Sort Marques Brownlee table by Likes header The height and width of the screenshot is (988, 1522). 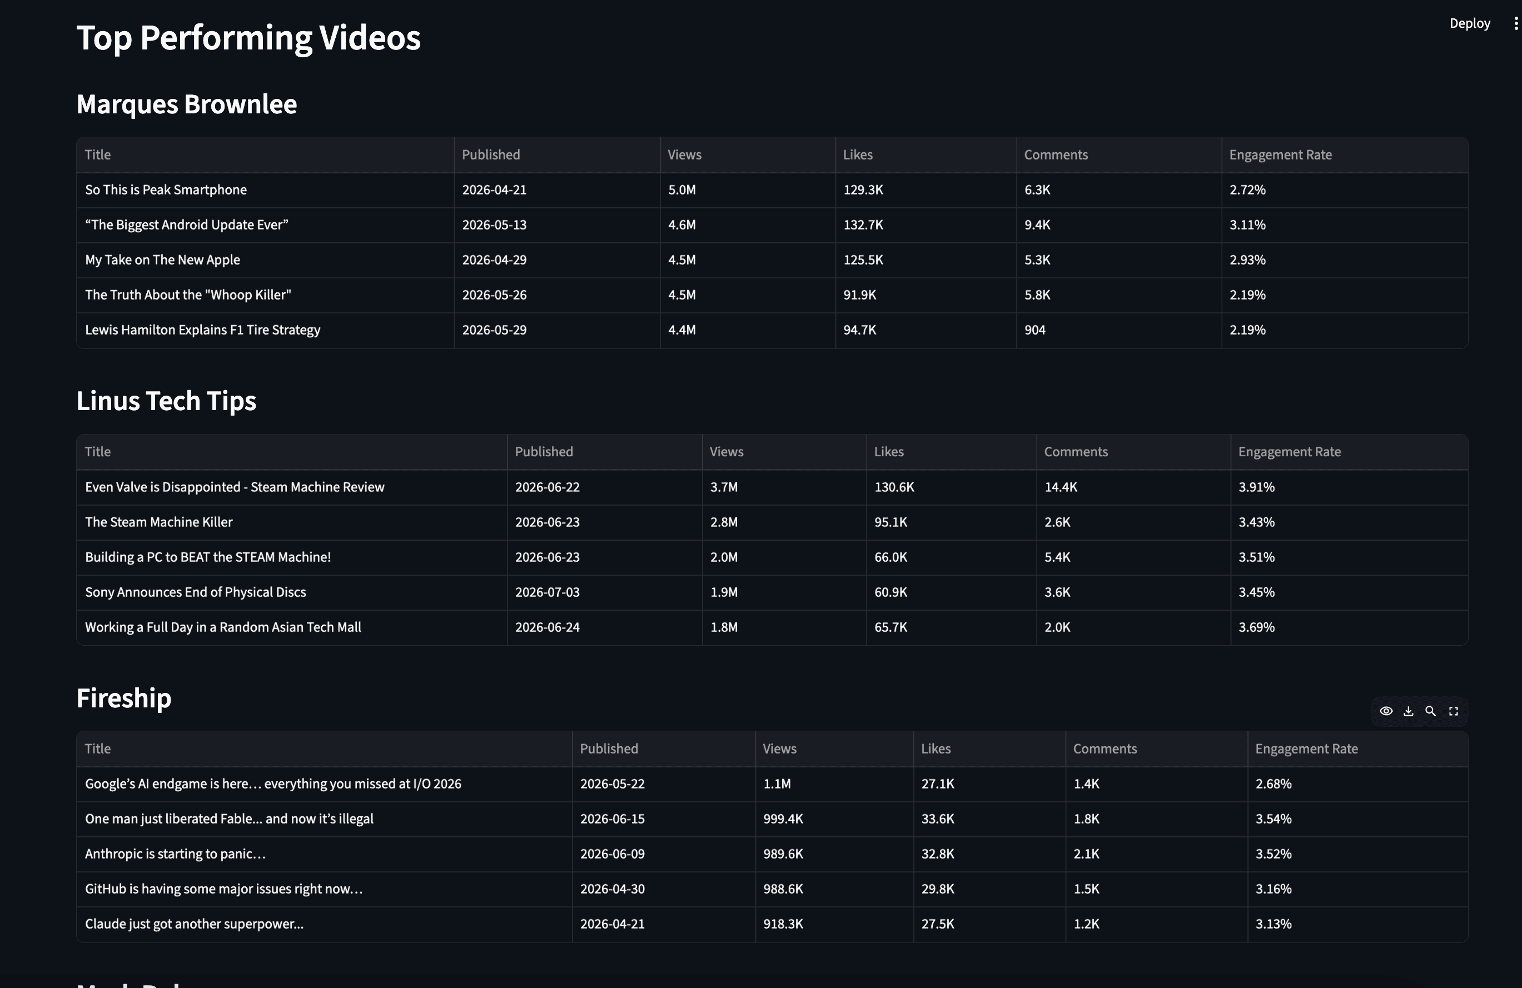click(926, 154)
